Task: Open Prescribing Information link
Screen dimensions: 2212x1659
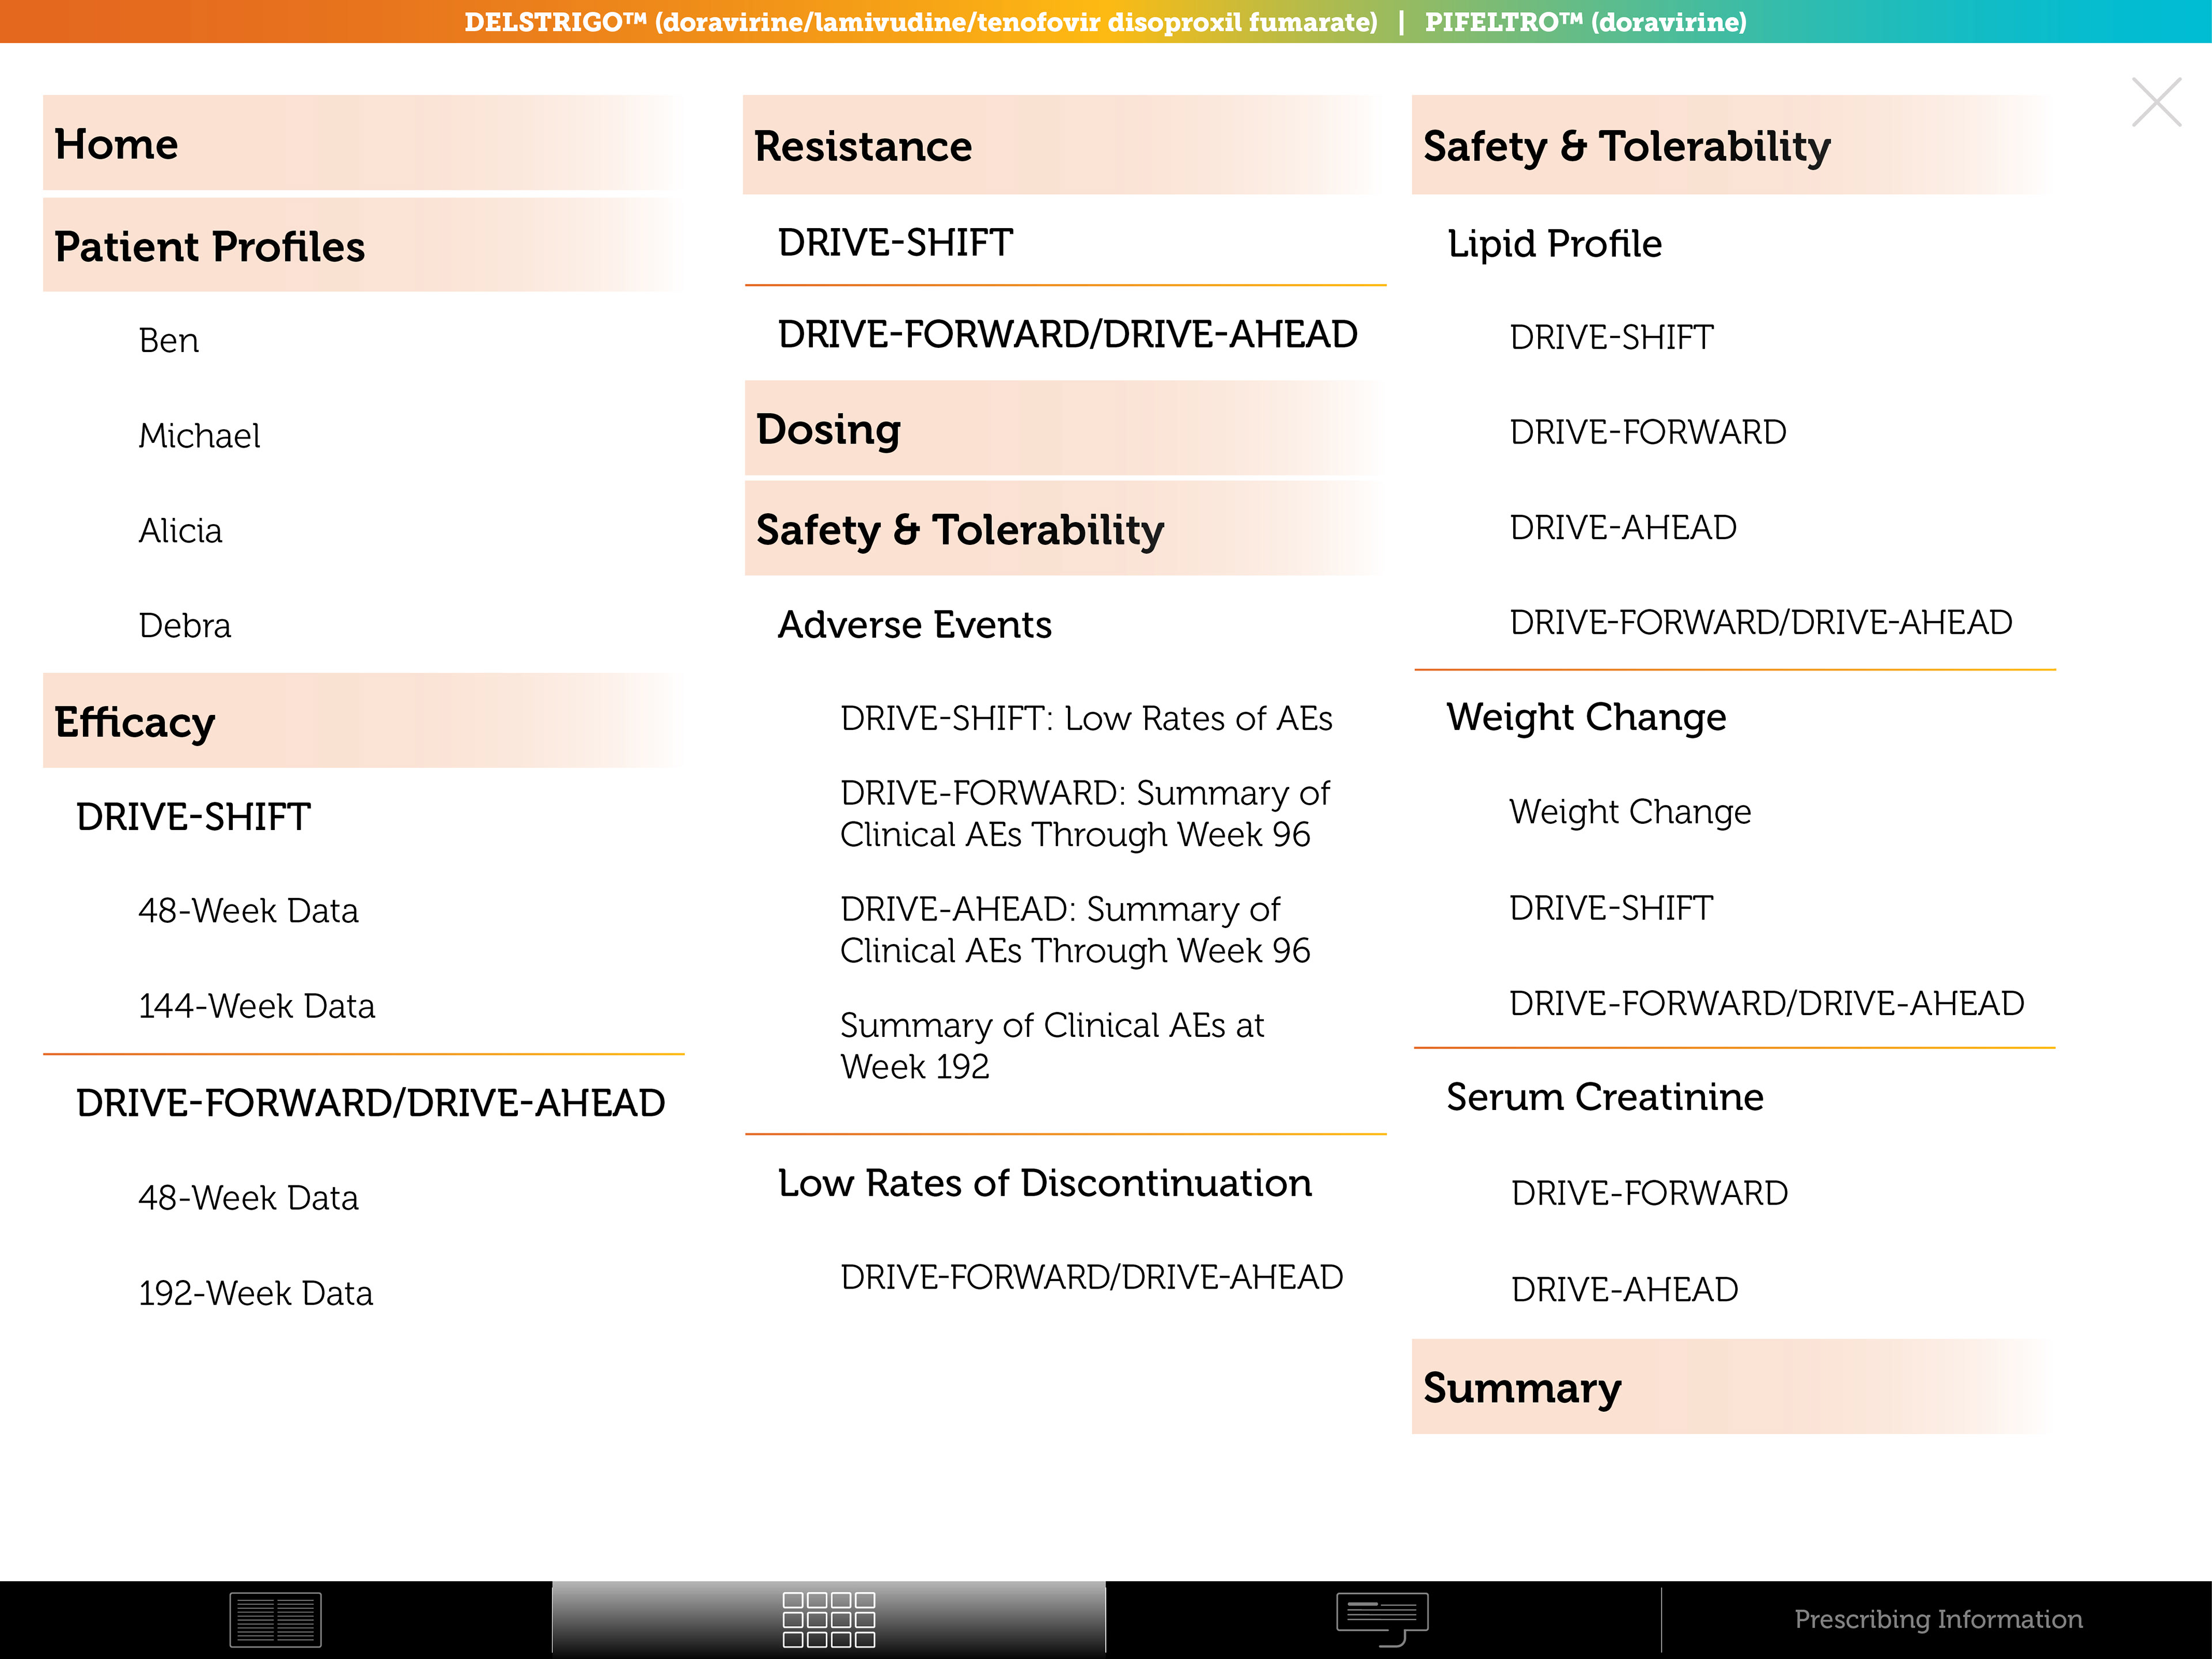Action: (x=1937, y=1619)
